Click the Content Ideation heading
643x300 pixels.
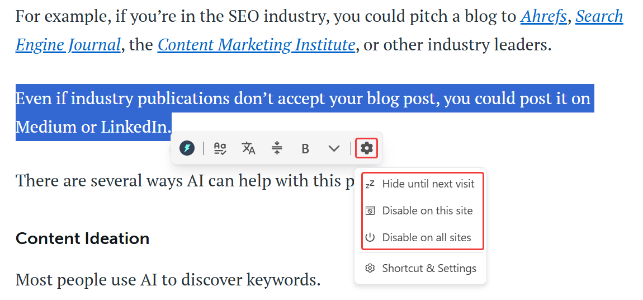(82, 238)
